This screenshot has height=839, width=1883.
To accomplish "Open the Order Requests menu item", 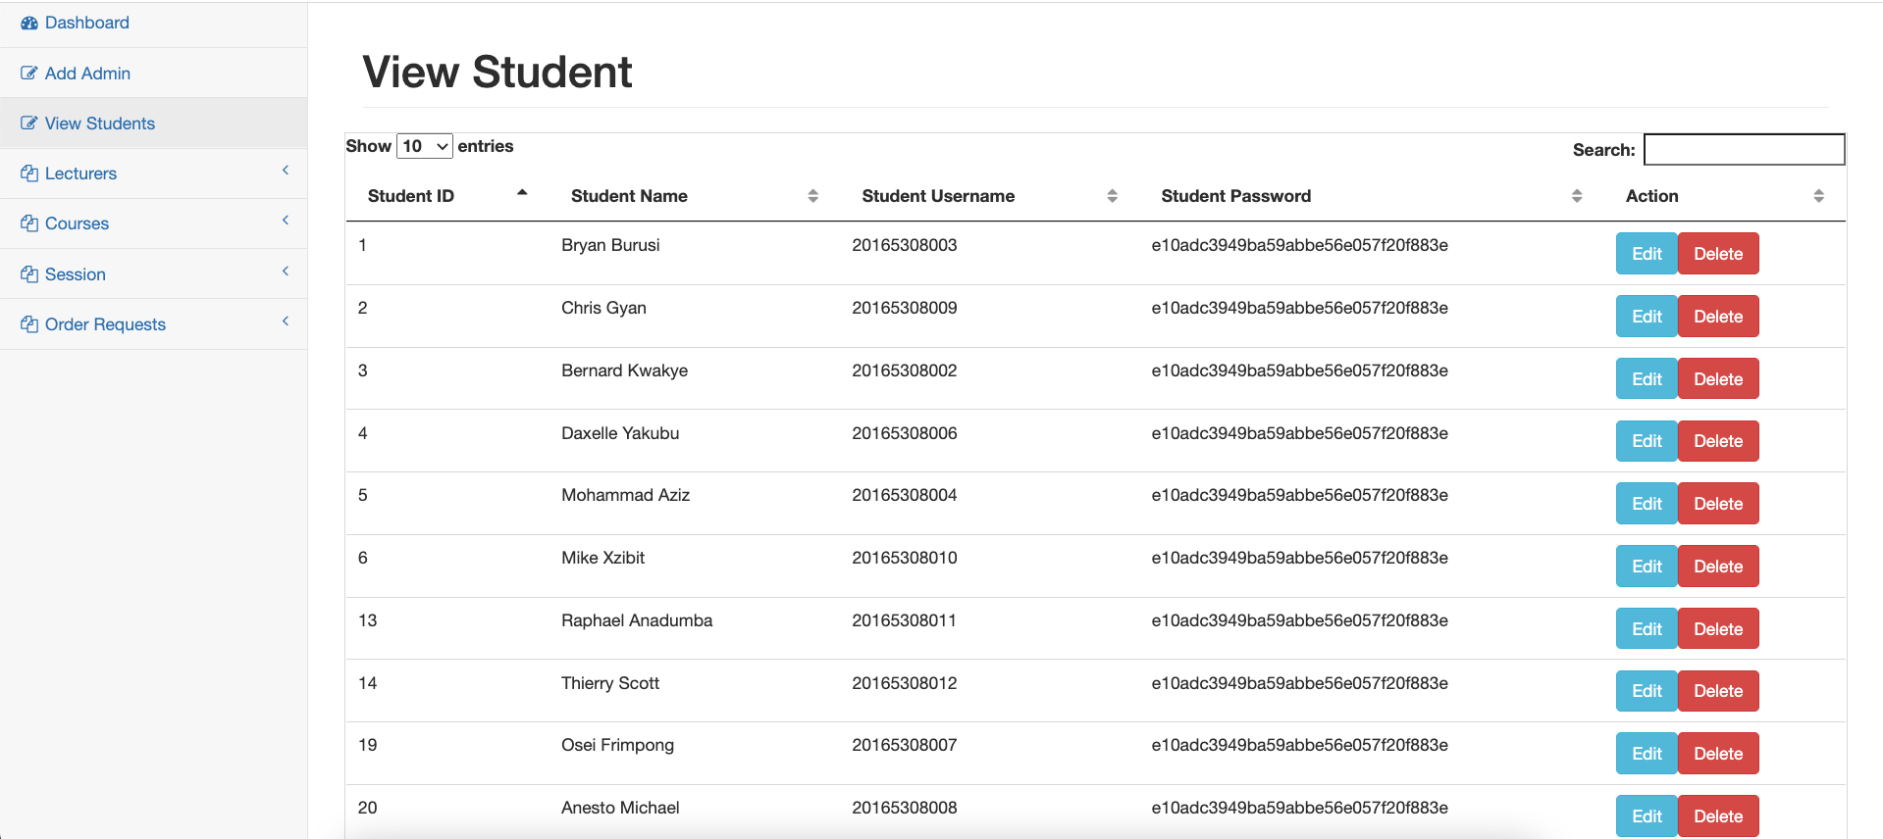I will coord(153,324).
